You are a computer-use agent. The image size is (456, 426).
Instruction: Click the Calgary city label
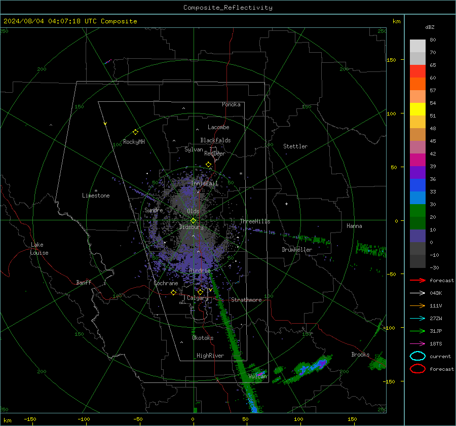tap(198, 298)
